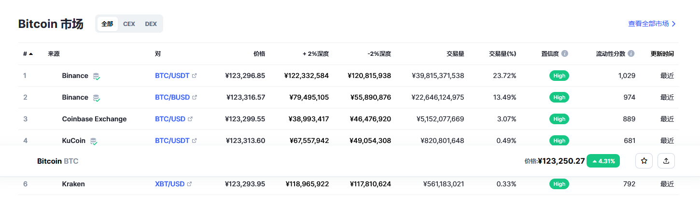The image size is (700, 207).
Task: Select the 全部 market filter
Action: tap(107, 24)
